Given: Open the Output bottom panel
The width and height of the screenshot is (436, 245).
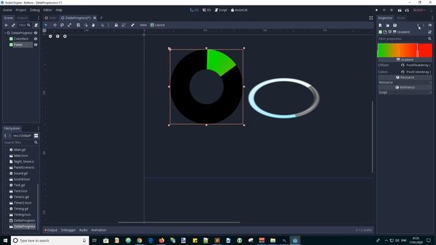Looking at the screenshot, I should click(51, 230).
